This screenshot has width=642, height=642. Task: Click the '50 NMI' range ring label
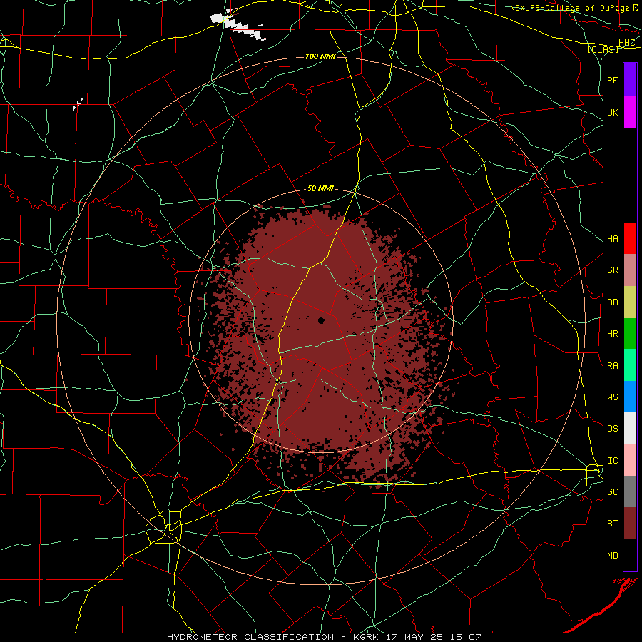pyautogui.click(x=320, y=189)
